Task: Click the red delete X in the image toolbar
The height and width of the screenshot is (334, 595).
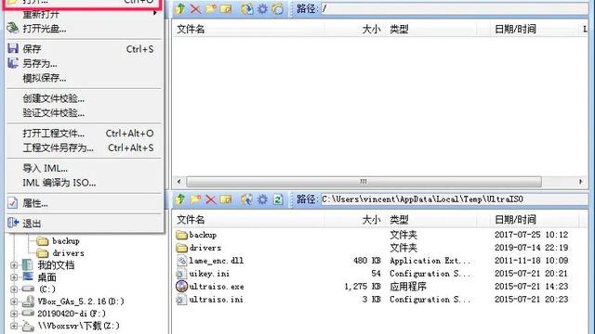Action: (x=195, y=8)
